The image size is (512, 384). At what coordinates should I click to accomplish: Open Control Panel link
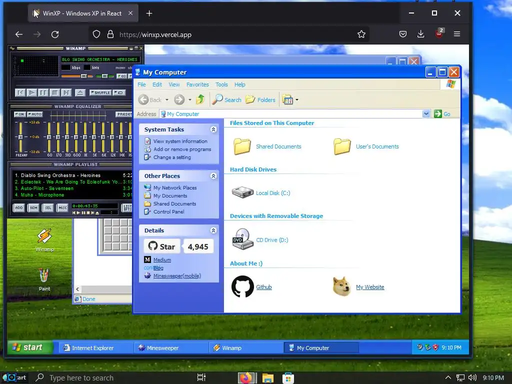coord(169,211)
